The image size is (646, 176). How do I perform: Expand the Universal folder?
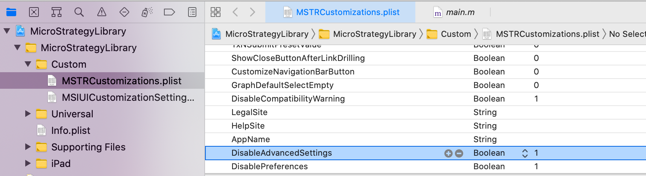[x=28, y=114]
